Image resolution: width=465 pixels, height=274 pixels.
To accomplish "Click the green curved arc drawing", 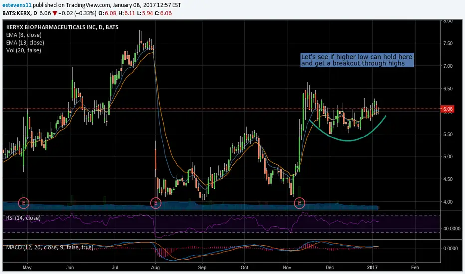I will [348, 140].
